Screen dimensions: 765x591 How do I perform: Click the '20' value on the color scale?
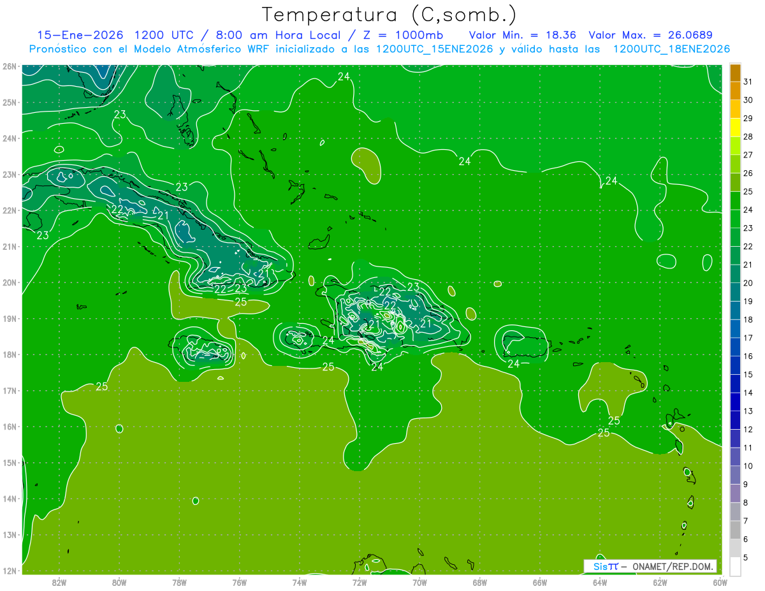(748, 282)
